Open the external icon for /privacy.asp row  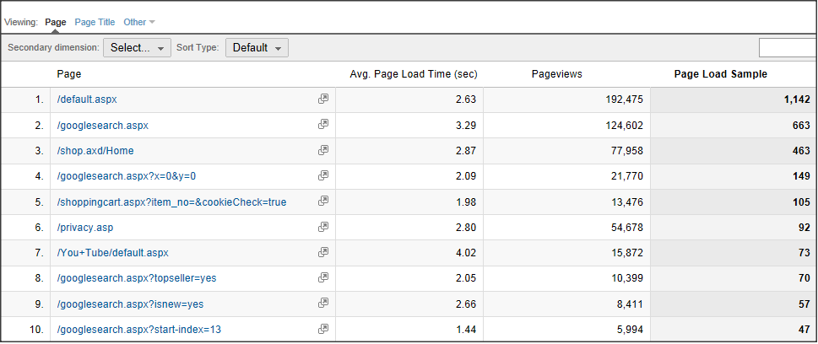(322, 227)
